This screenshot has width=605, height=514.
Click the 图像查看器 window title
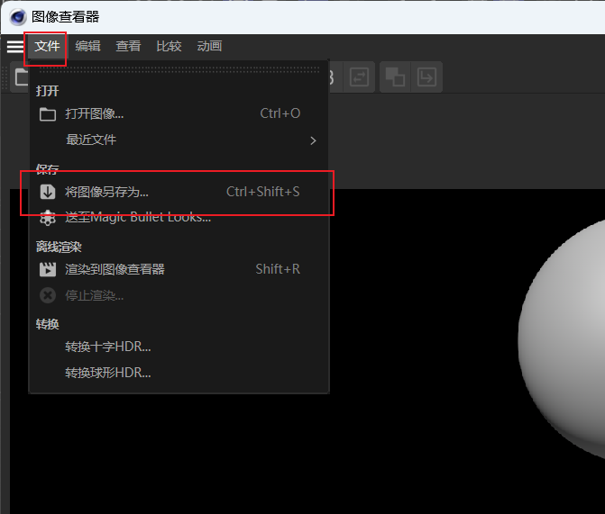[66, 17]
